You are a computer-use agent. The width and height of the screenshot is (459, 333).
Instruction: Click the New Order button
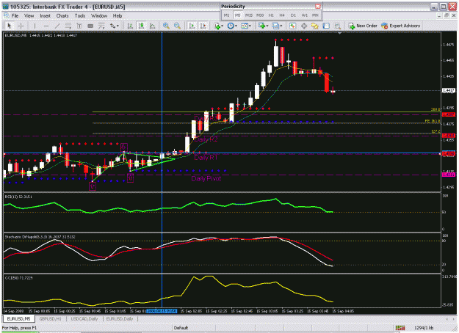363,26
